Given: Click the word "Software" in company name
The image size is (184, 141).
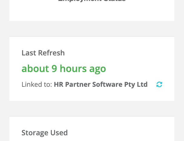Looking at the screenshot, I should click(x=107, y=84).
